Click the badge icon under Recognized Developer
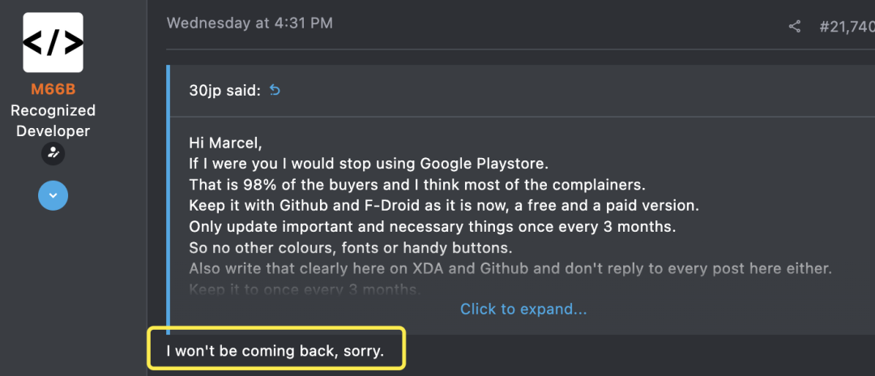Viewport: 875px width, 376px height. 53,153
